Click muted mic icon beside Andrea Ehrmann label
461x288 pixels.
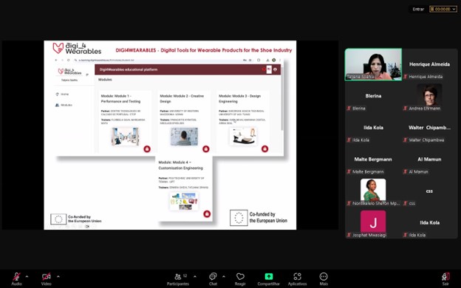click(x=406, y=109)
